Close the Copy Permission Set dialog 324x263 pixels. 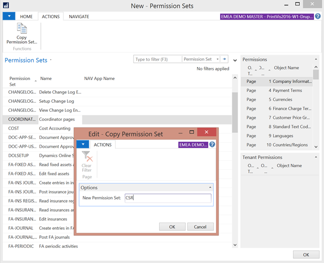(x=207, y=132)
